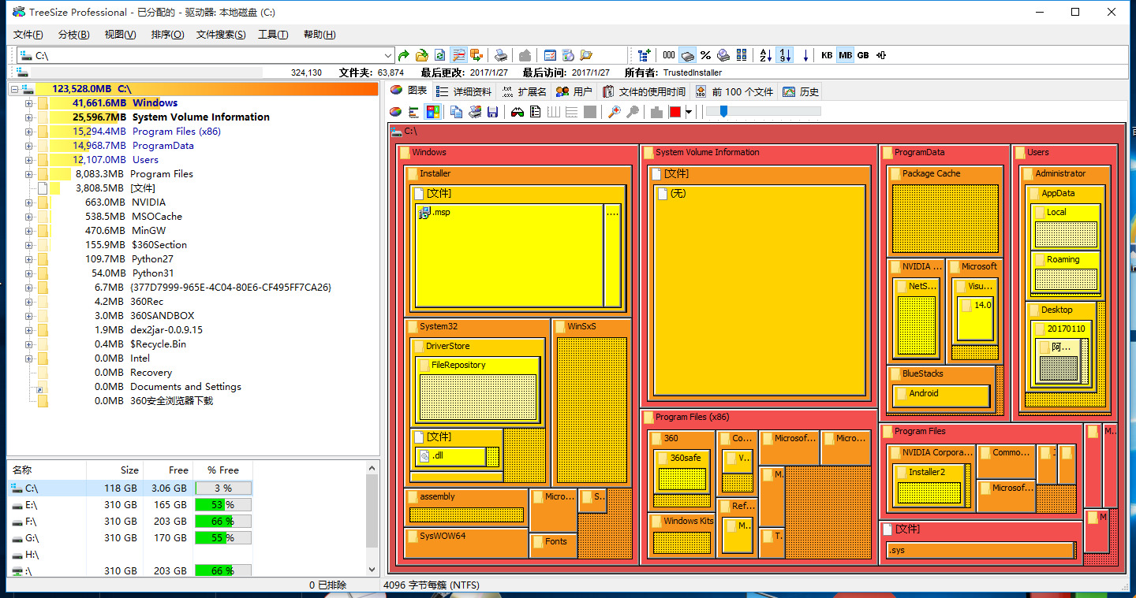Click the printer icon in the main toolbar
Viewport: 1136px width, 598px height.
(501, 55)
